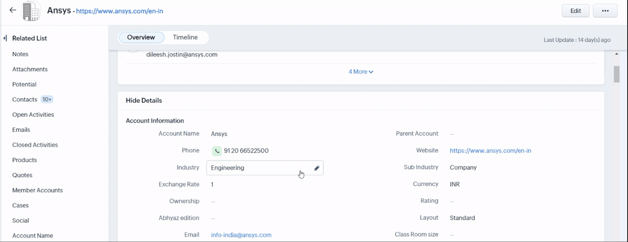
Task: Open Quotes in Related List
Action: click(x=22, y=175)
